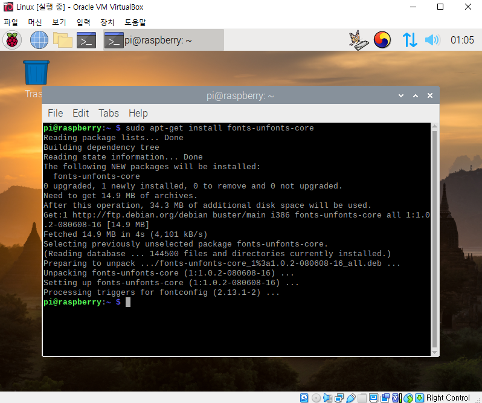This screenshot has height=403, width=482.
Task: Open the terminal Help menu
Action: coord(138,113)
